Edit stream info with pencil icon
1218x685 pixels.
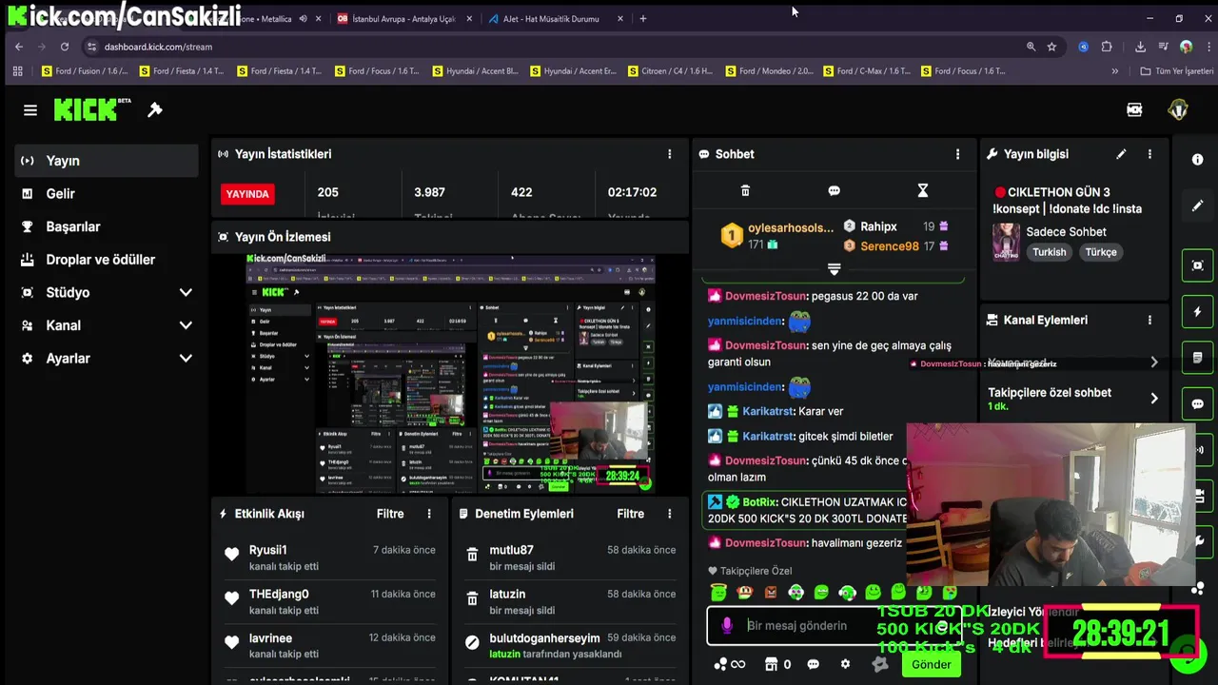1121,154
